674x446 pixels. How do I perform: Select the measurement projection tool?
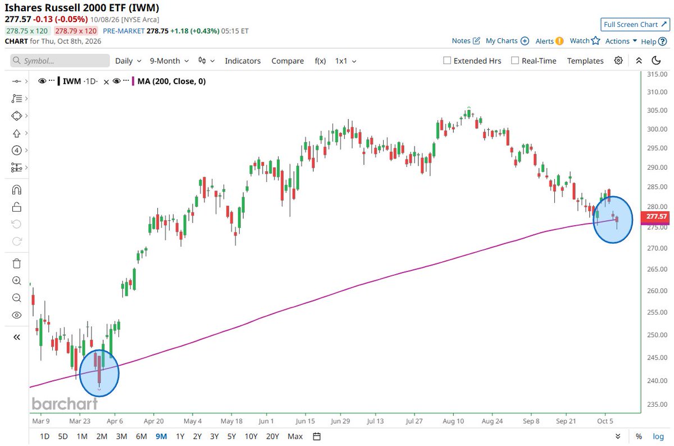16,167
